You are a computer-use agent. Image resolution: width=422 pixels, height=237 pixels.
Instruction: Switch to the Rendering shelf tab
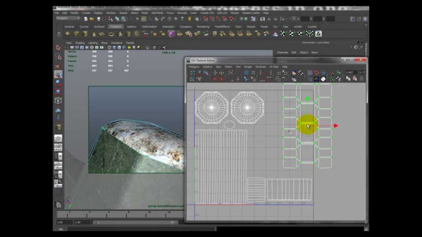click(203, 27)
